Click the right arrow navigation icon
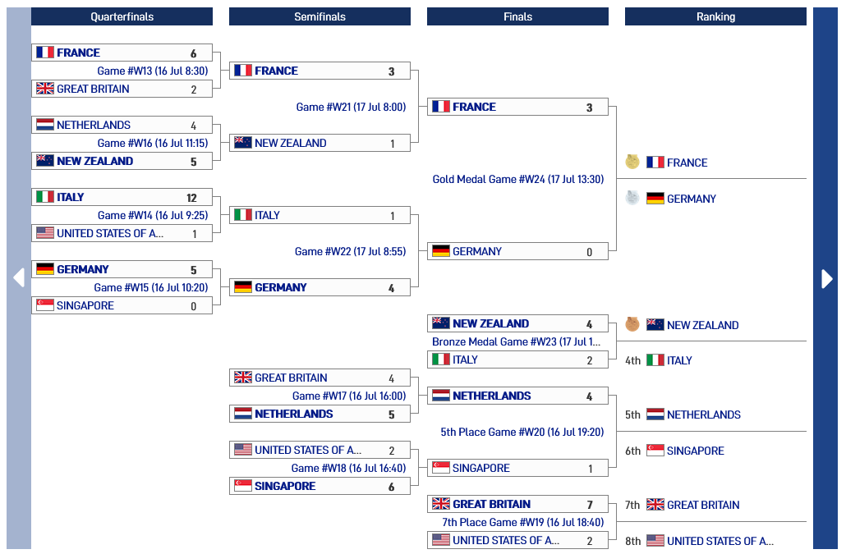This screenshot has height=554, width=846. [826, 278]
